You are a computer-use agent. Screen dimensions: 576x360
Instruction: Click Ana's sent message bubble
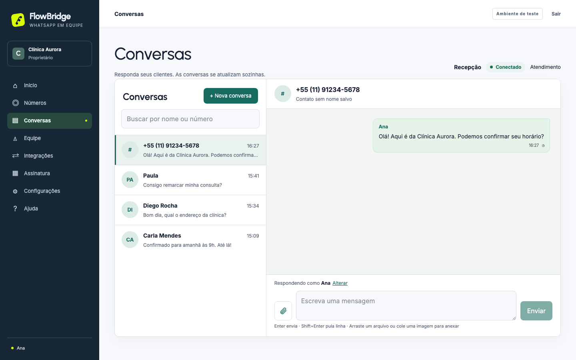(461, 136)
